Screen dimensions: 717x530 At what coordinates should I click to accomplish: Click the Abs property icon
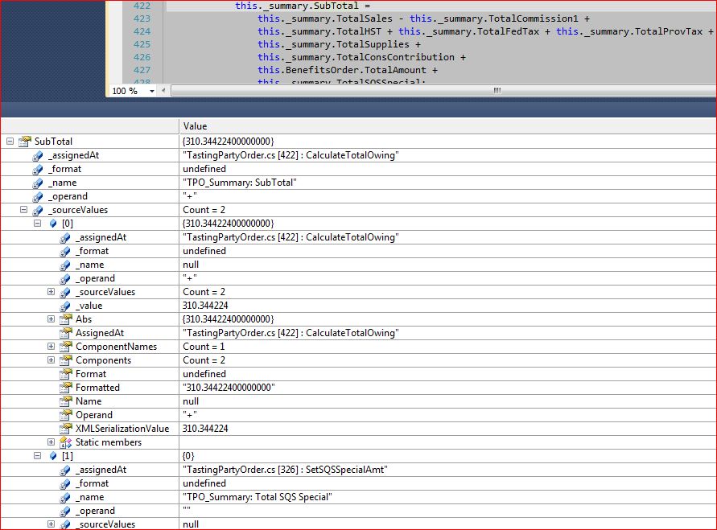point(66,319)
